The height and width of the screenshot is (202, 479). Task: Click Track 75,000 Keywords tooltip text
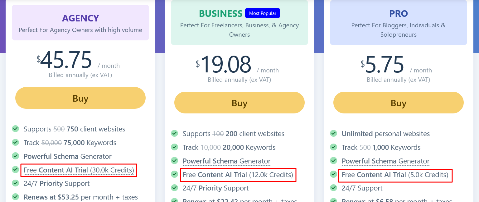(70, 143)
